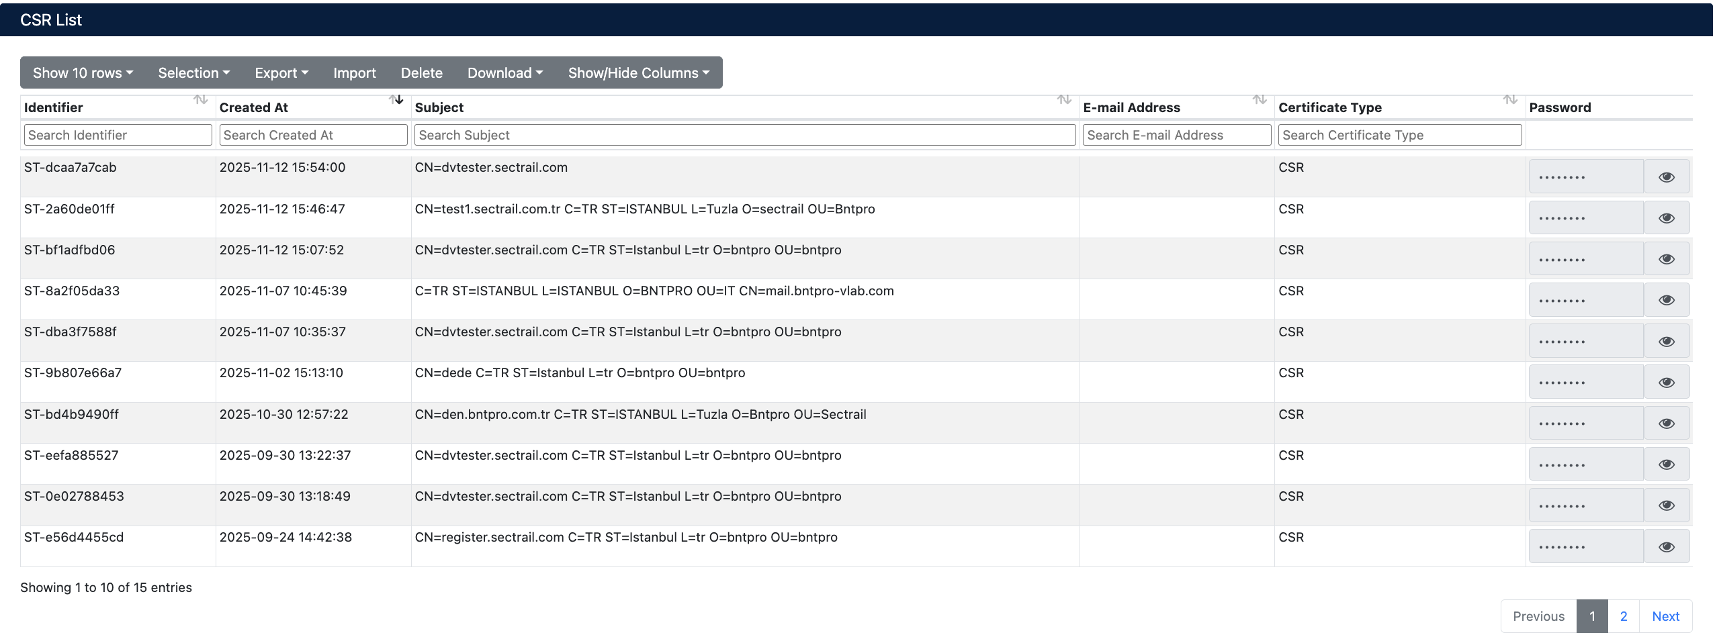Sort by Identifier column arrows icon
Screen dimensions: 1717x643
point(200,100)
